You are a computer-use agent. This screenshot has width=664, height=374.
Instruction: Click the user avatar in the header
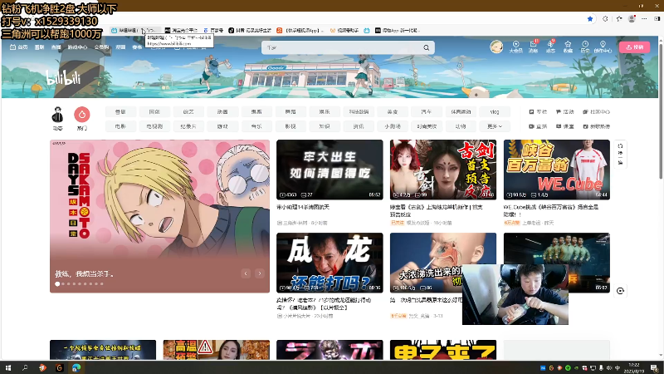(496, 47)
